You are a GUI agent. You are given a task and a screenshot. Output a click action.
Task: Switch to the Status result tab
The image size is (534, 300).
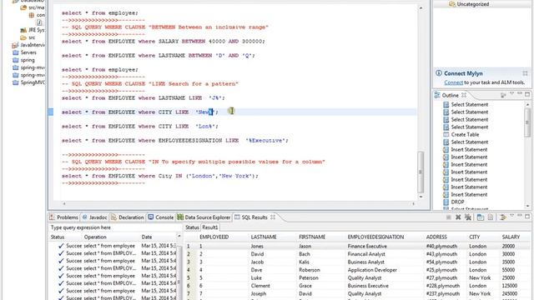pyautogui.click(x=192, y=227)
